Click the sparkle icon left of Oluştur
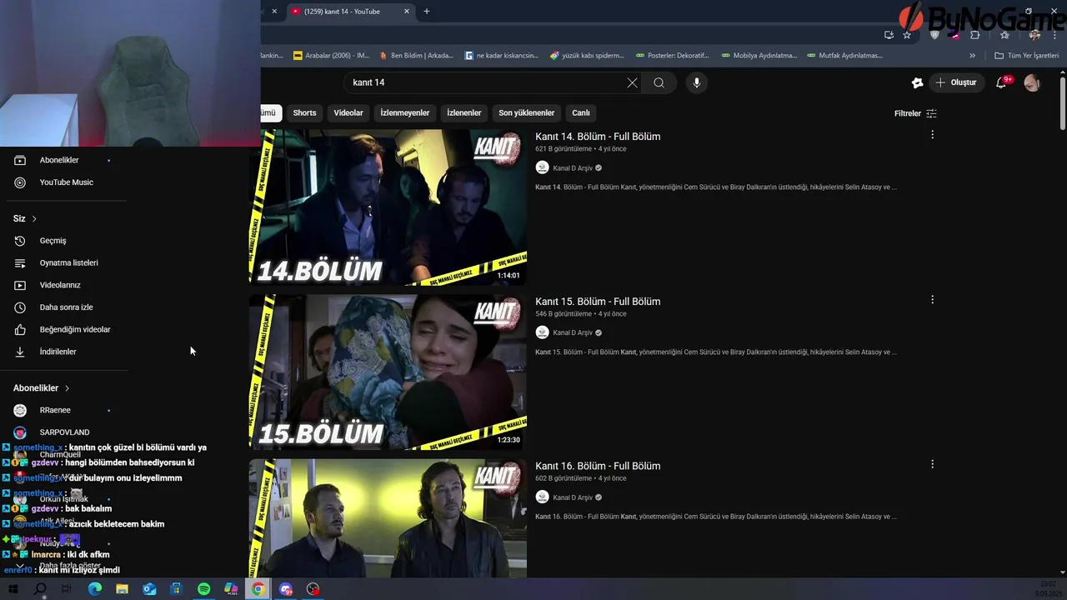The image size is (1067, 600). (917, 82)
